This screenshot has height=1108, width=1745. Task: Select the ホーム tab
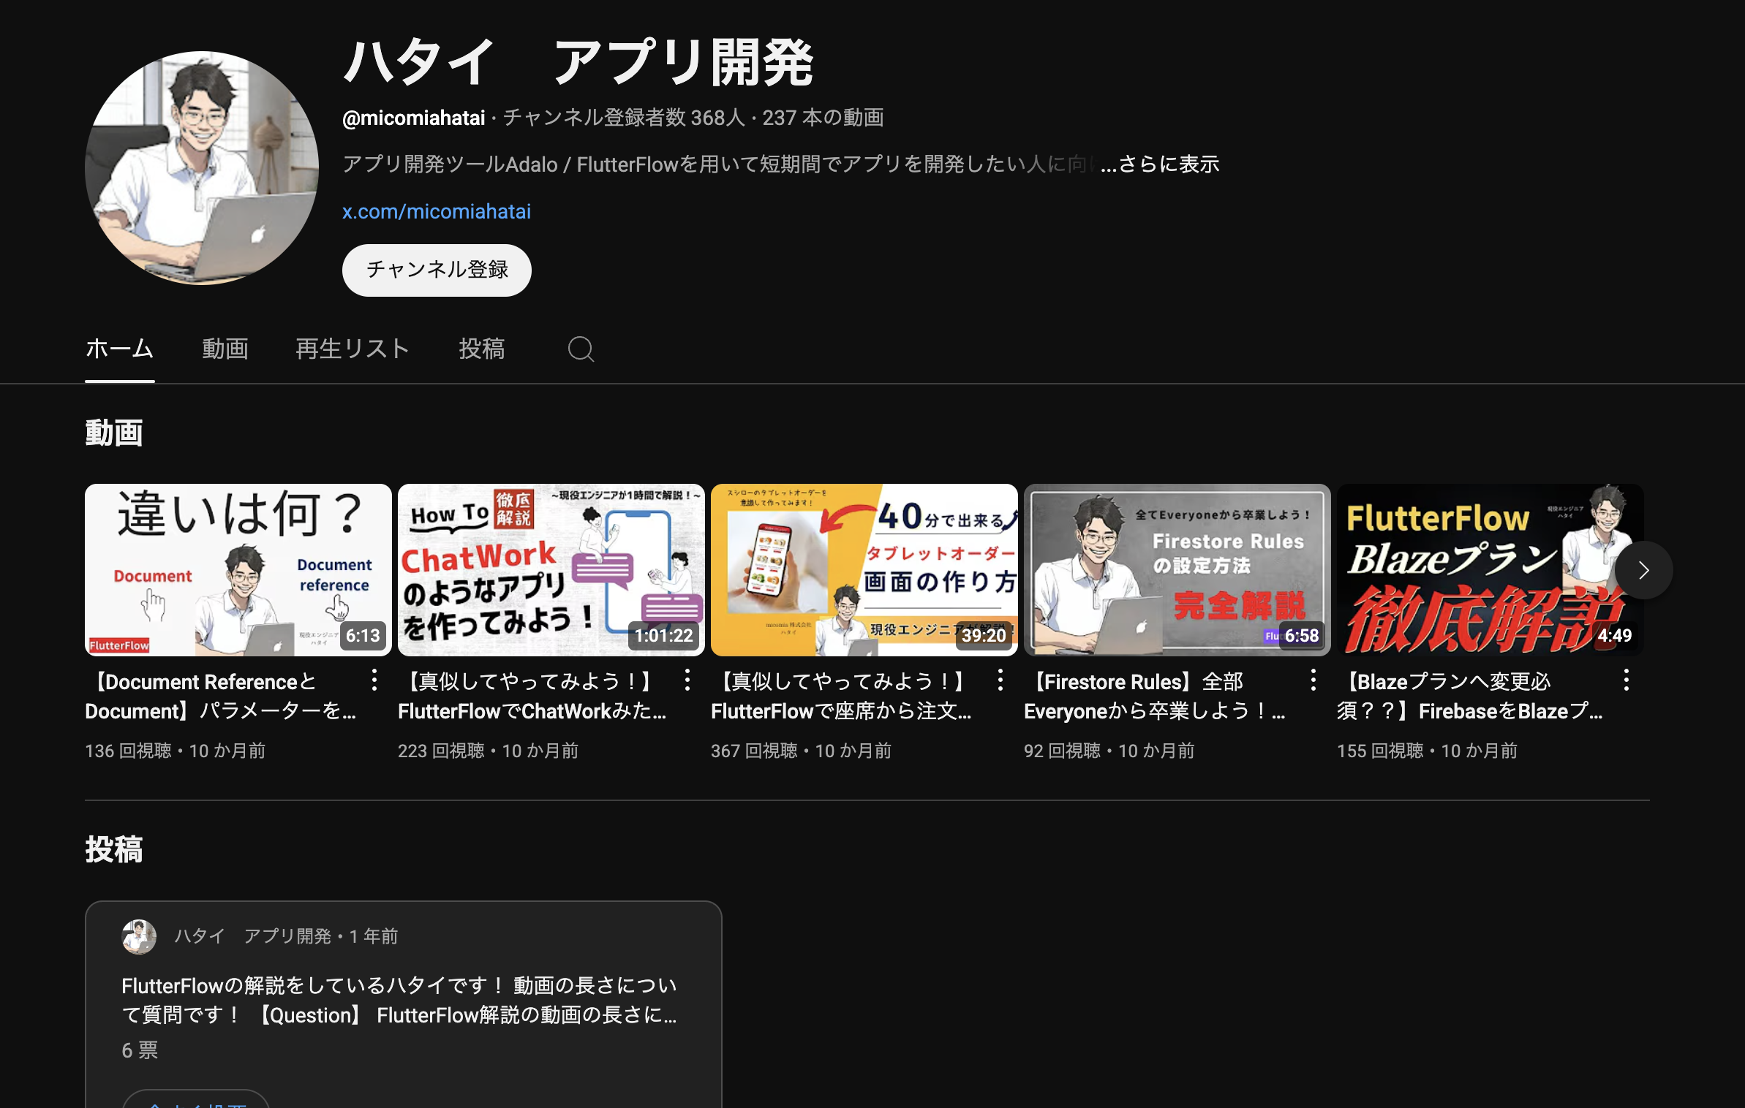119,349
